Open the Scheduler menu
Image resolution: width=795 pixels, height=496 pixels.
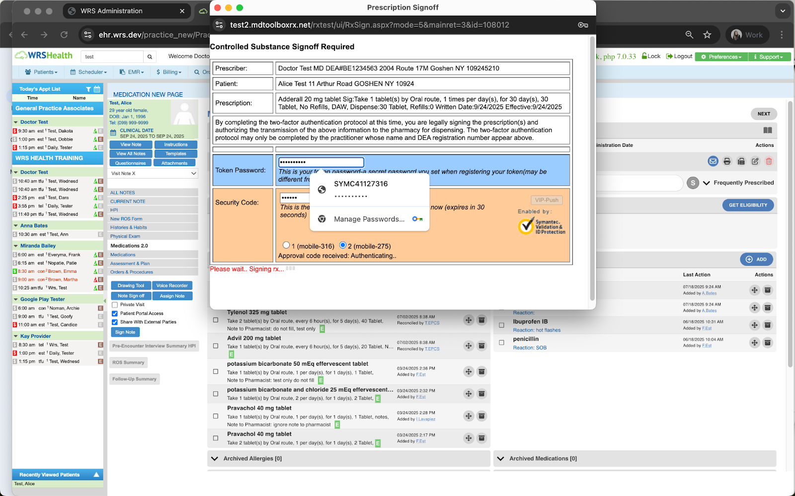(x=88, y=72)
